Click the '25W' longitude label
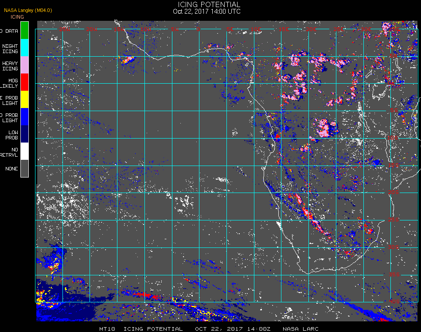The image size is (421, 332). [x=64, y=29]
